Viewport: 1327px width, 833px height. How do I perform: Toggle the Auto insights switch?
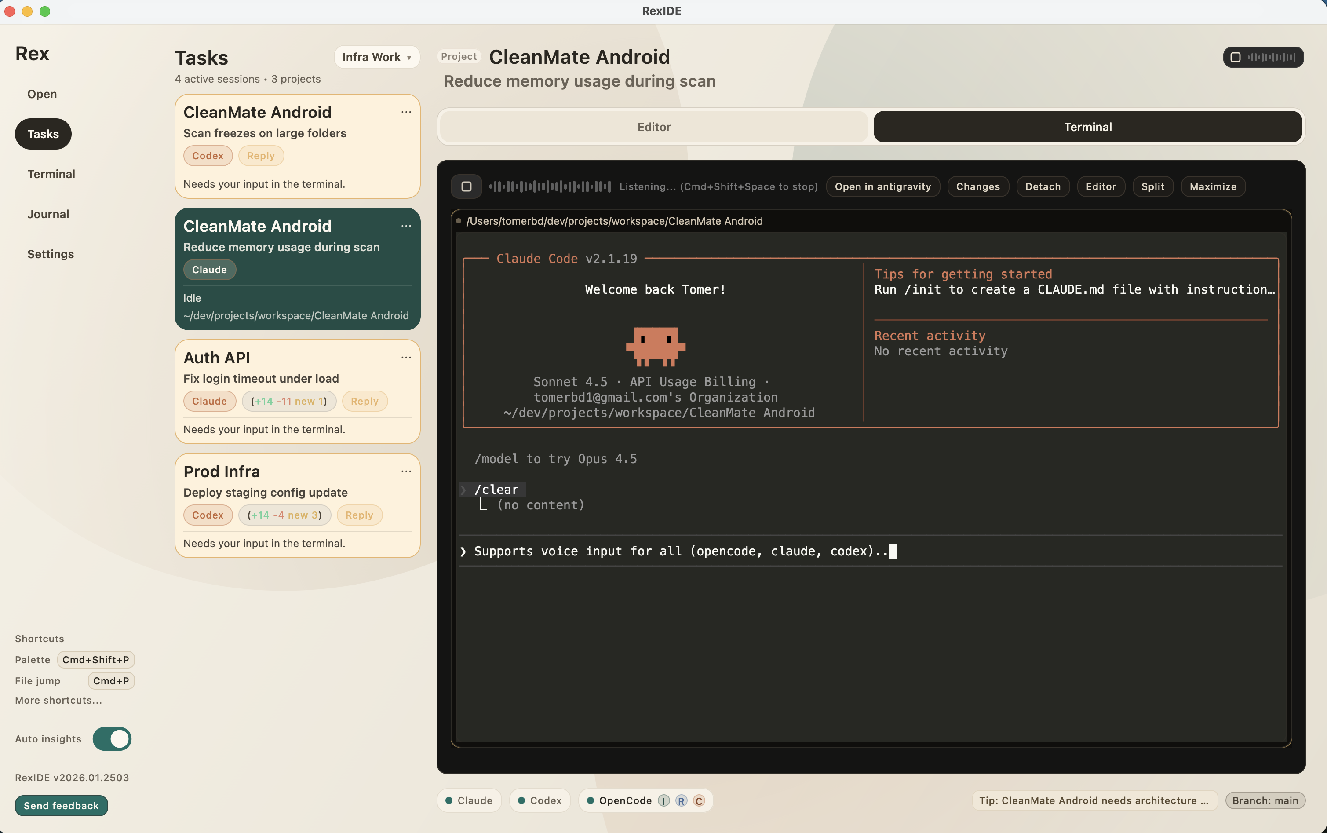point(112,739)
